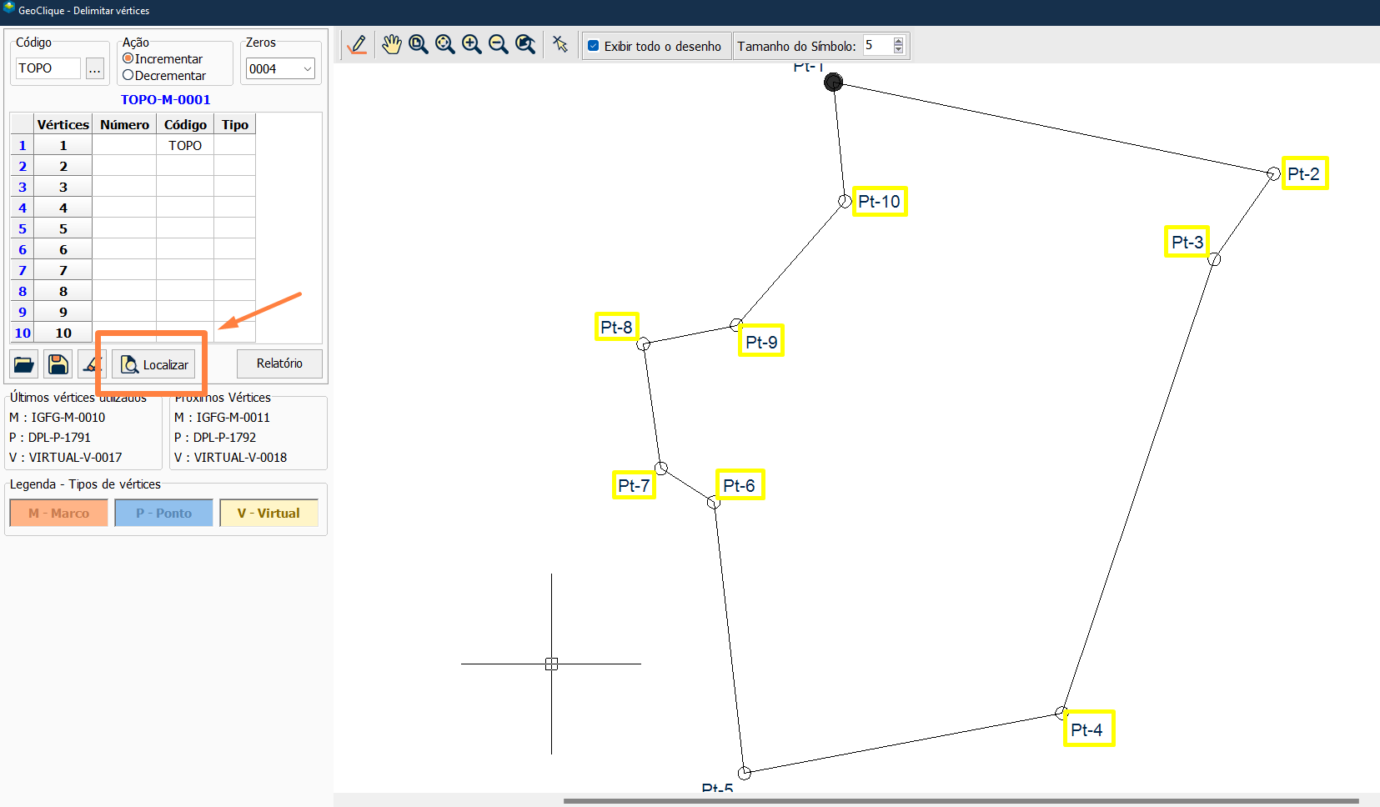Open file with the folder icon
1380x807 pixels.
tap(24, 364)
